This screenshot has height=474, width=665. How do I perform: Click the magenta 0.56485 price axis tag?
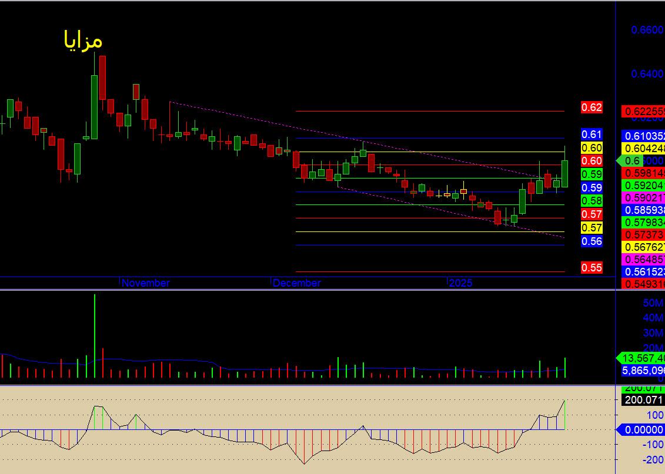pyautogui.click(x=643, y=259)
